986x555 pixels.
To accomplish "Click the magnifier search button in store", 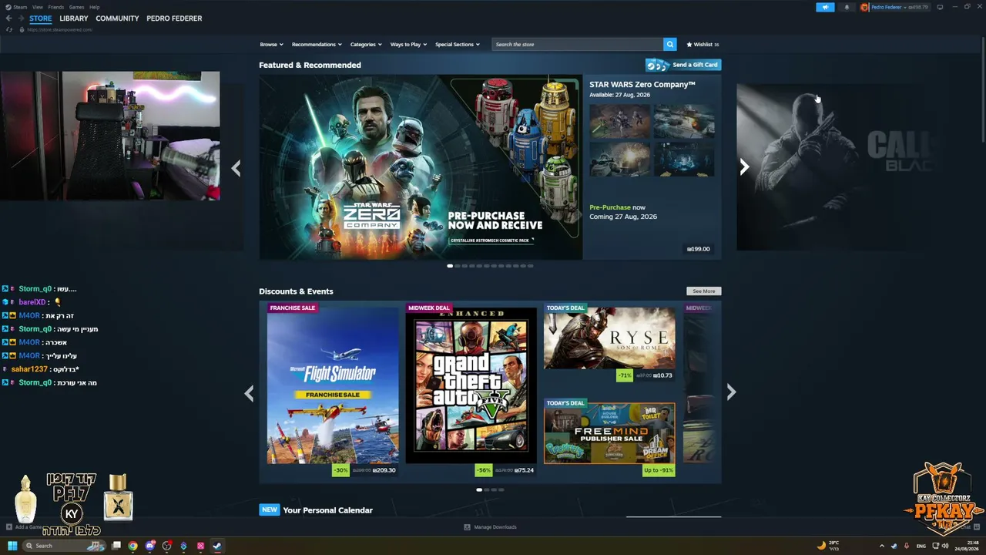I will [x=670, y=45].
